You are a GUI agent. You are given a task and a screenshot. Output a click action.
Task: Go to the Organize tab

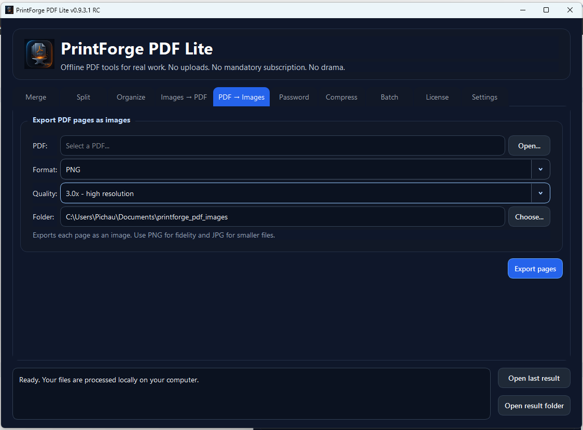click(131, 97)
